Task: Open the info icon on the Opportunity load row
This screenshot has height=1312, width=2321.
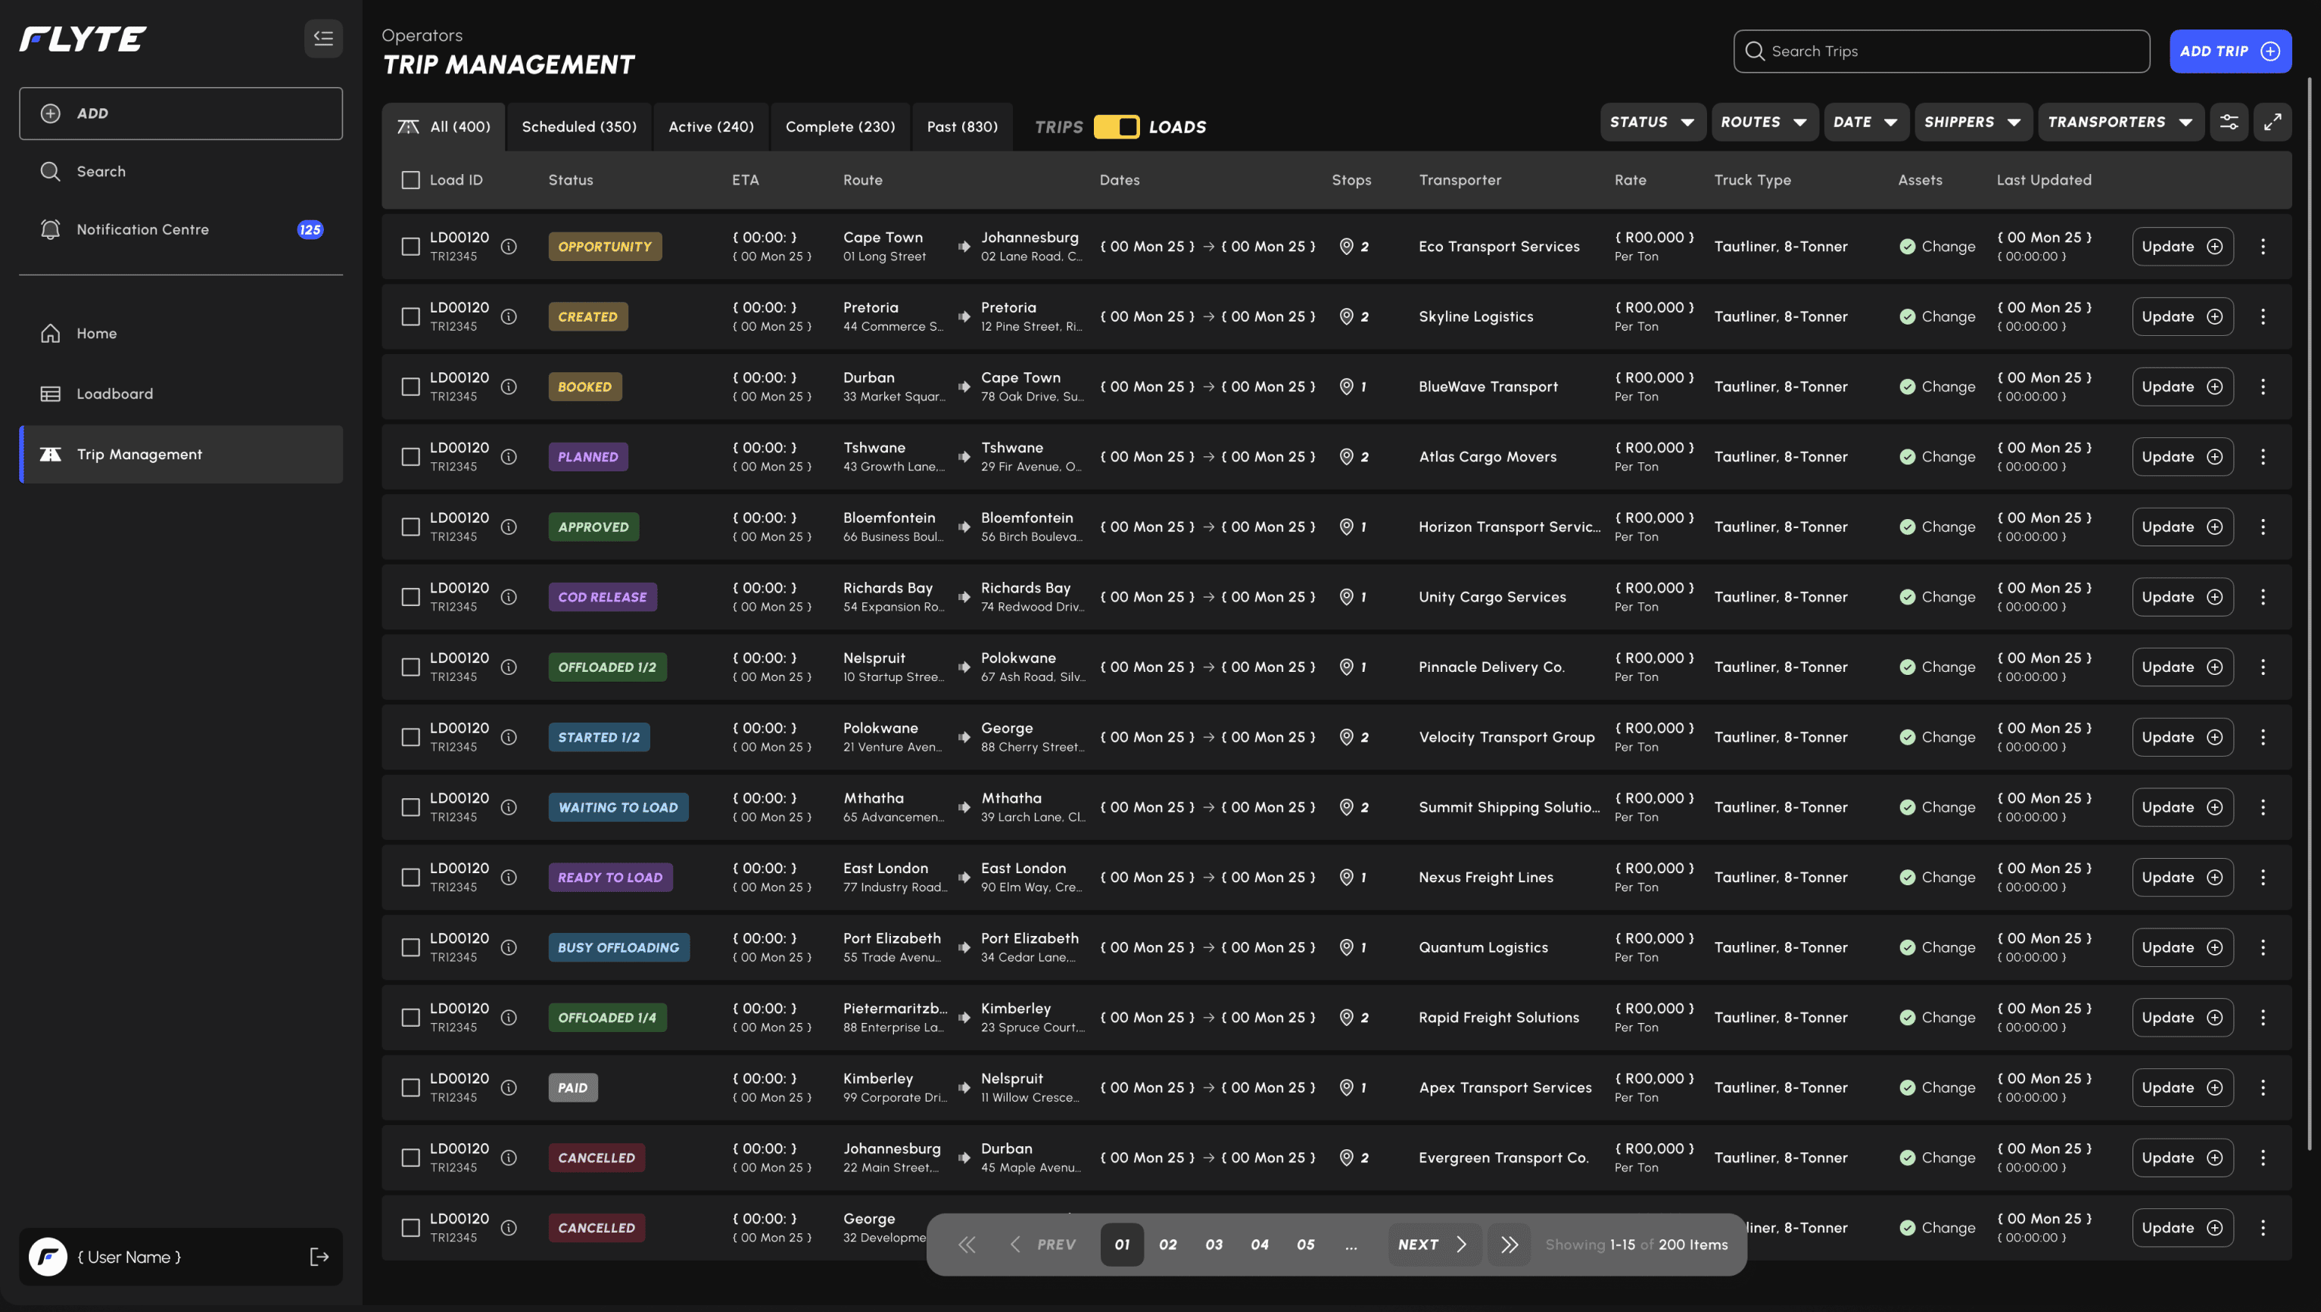Action: click(x=509, y=246)
